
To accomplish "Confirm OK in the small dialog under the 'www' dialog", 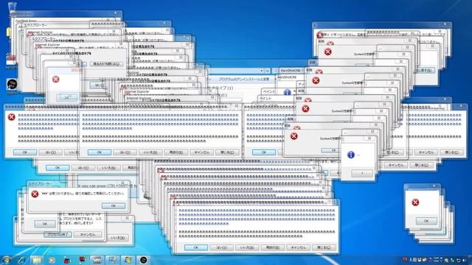I will point(44,224).
